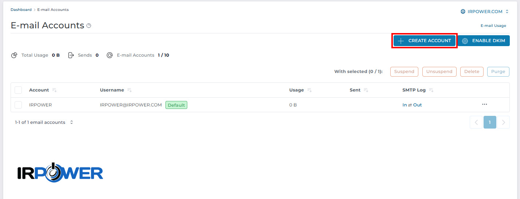Click the Unsuspend button
This screenshot has width=520, height=199.
coord(439,72)
